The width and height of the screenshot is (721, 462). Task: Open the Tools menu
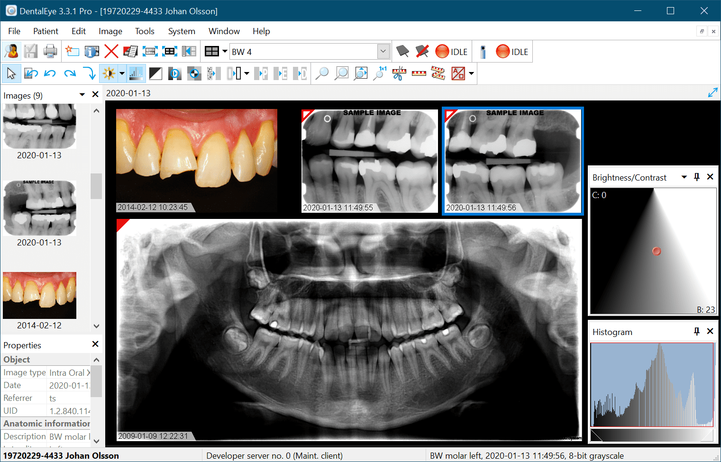[144, 31]
